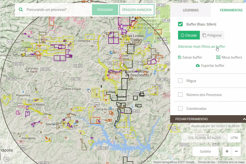Uncheck the Buffer (Raio: 50km) checkbox

coord(180,24)
